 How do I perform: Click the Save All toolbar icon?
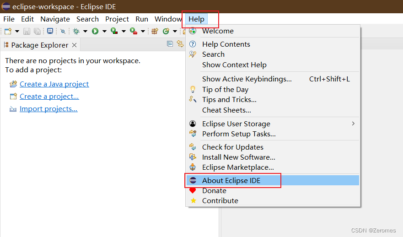tap(37, 32)
